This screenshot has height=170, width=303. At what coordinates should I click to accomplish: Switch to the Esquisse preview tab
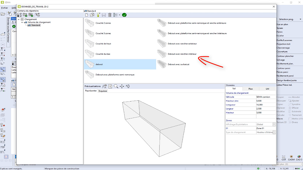tap(103, 91)
